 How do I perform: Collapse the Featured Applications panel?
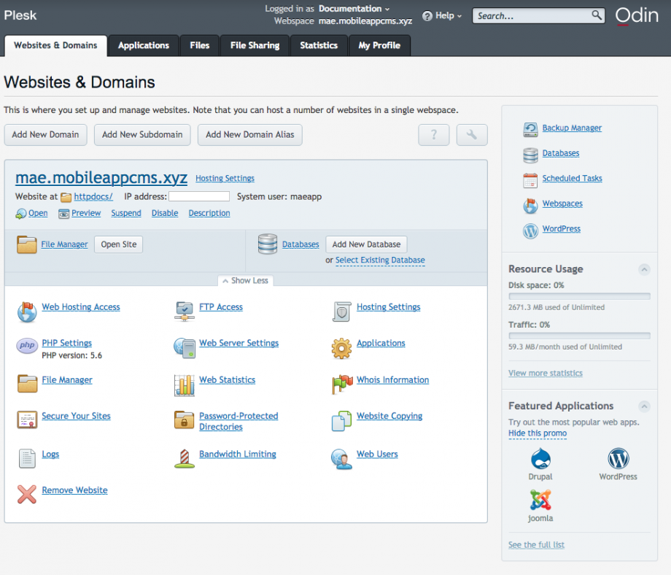[x=644, y=406]
